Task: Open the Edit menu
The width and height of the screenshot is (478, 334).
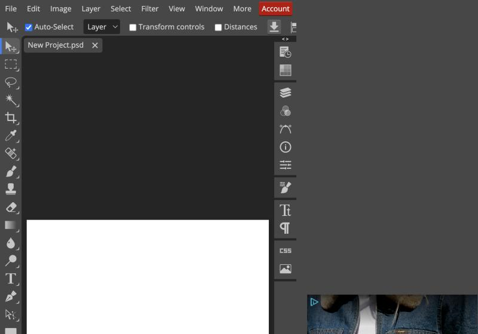Action: click(33, 8)
